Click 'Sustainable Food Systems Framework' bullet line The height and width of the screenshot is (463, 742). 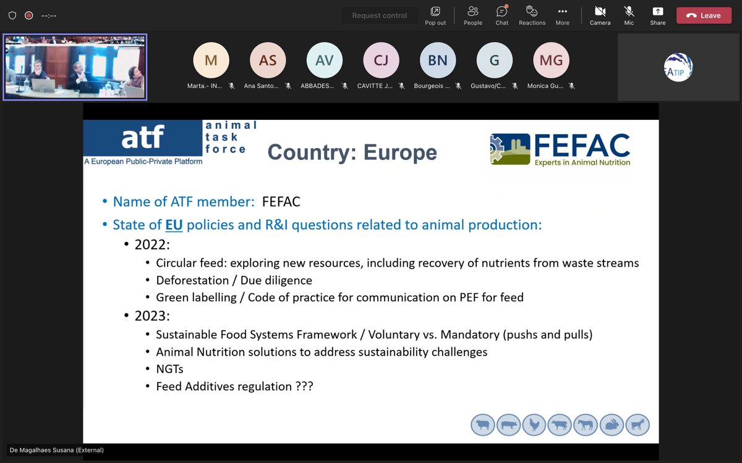[x=374, y=335]
